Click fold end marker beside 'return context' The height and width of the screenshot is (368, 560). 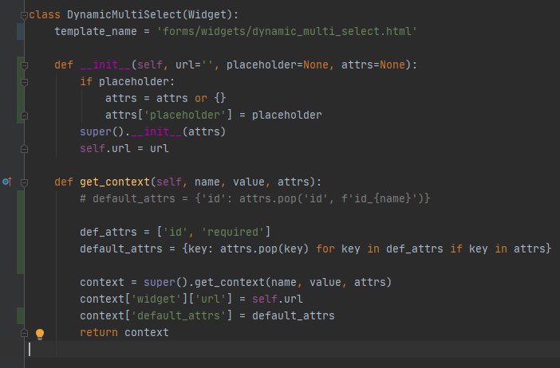coord(24,333)
